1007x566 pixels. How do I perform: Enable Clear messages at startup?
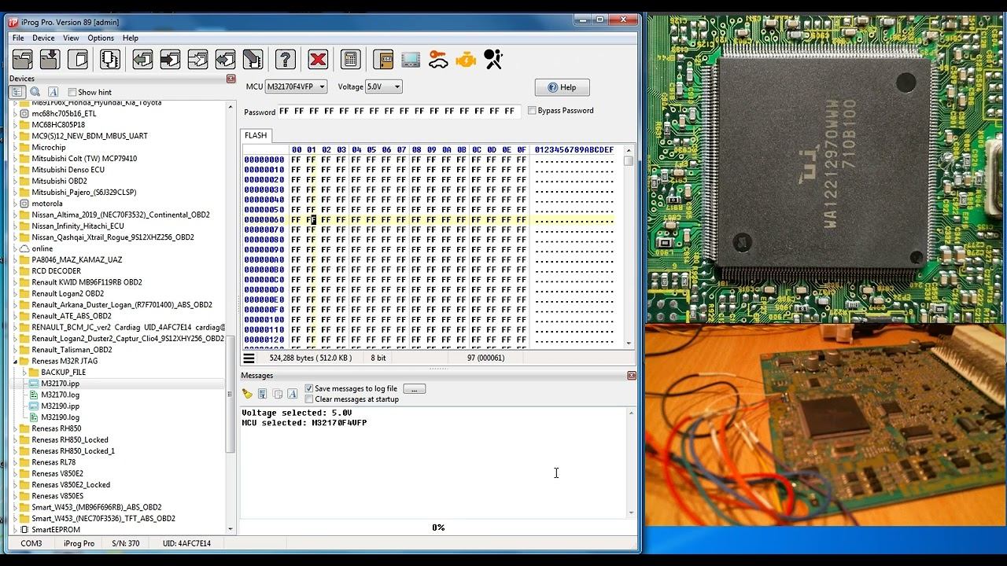(x=308, y=399)
